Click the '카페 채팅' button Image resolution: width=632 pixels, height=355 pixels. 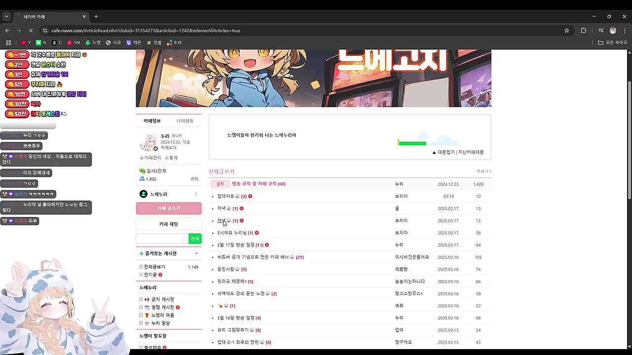168,224
